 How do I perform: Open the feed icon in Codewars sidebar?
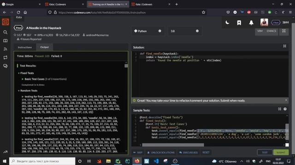[x=6, y=49]
